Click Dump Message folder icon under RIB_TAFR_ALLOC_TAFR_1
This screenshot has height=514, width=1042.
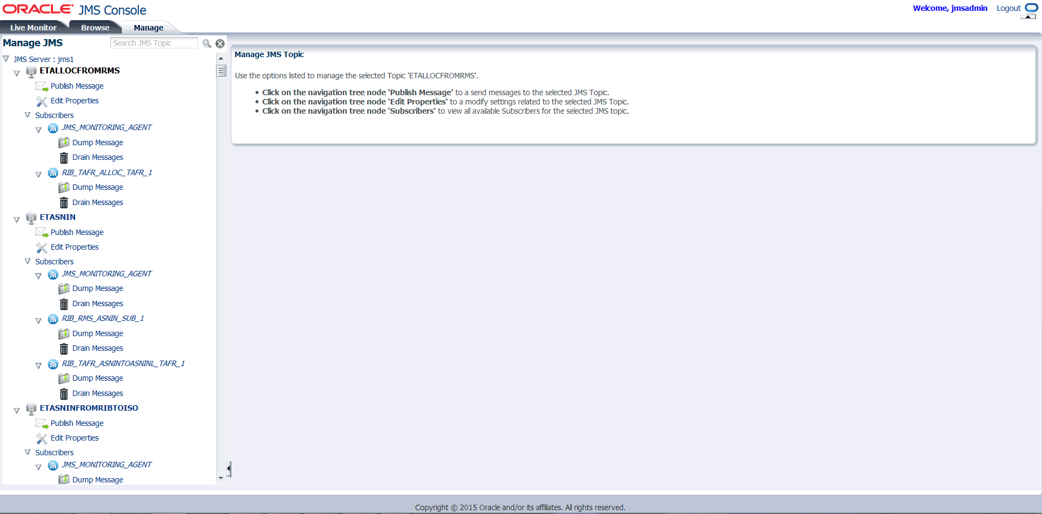(64, 188)
